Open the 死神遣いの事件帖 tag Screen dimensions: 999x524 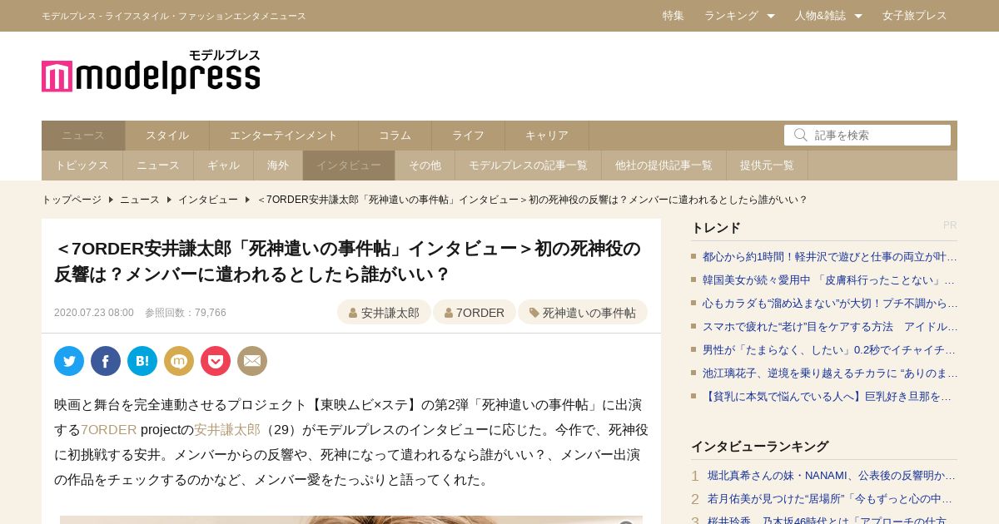[583, 312]
